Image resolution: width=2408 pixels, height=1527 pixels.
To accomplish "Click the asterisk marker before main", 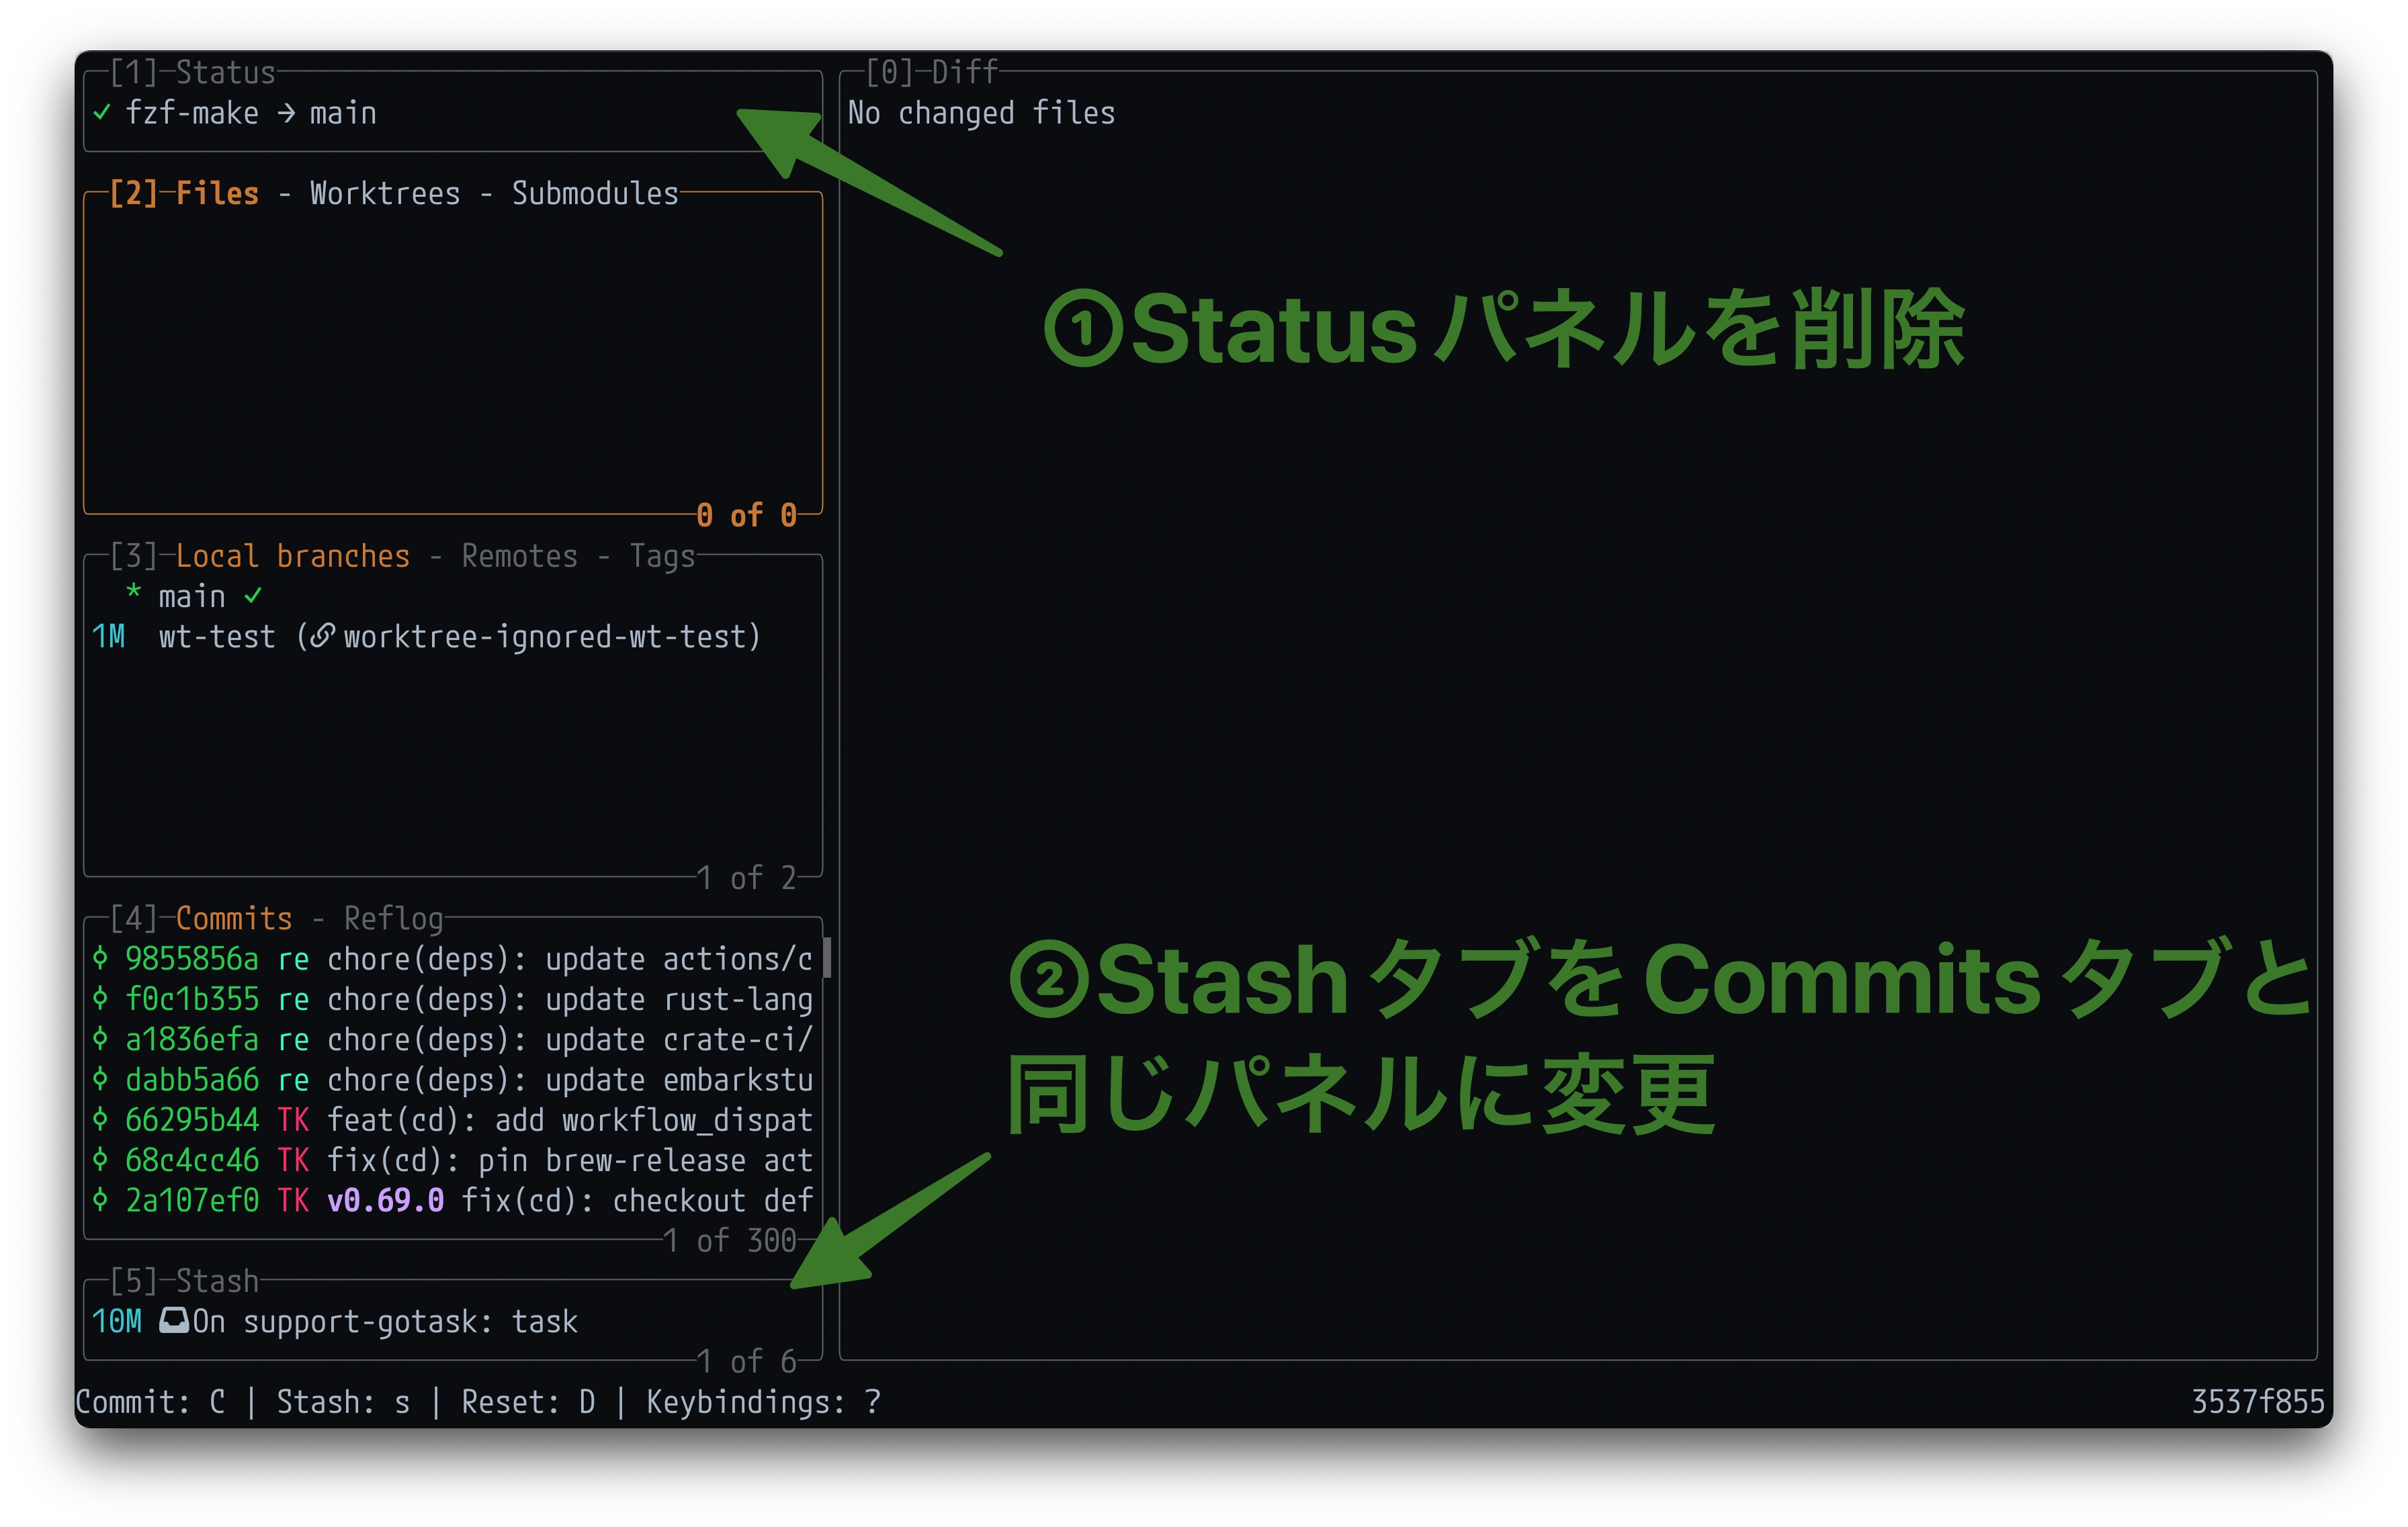I will (x=133, y=592).
